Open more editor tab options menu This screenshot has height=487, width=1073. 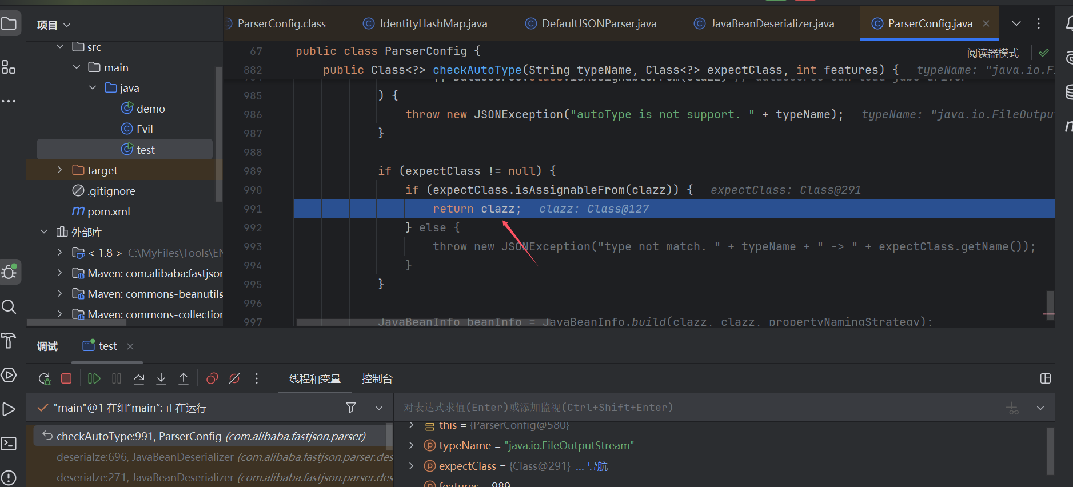tap(1039, 23)
